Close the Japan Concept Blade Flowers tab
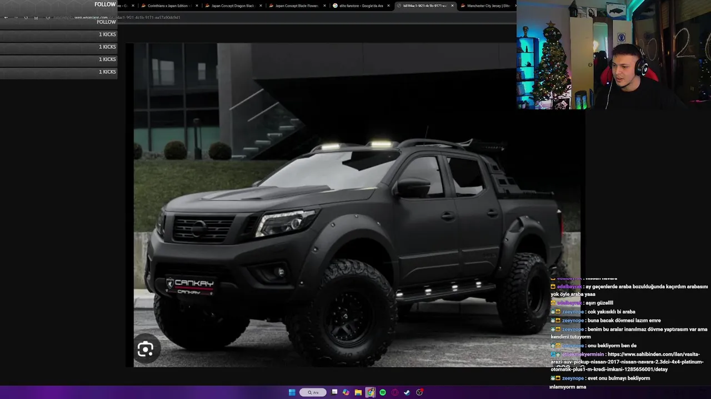The width and height of the screenshot is (711, 399). (x=324, y=6)
